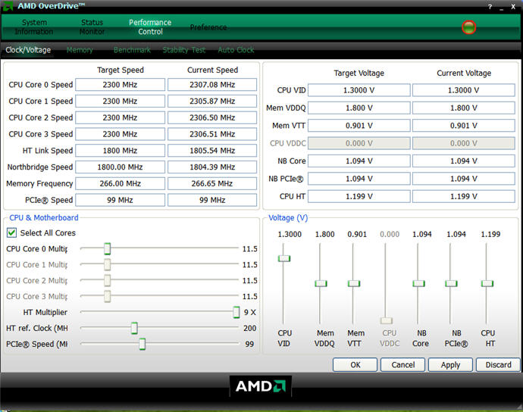Click the AMD logo at the bottom

coord(261,386)
